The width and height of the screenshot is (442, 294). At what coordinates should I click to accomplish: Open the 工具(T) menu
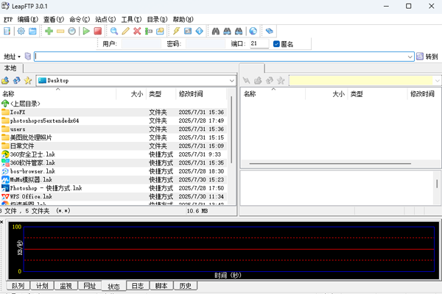coord(133,18)
